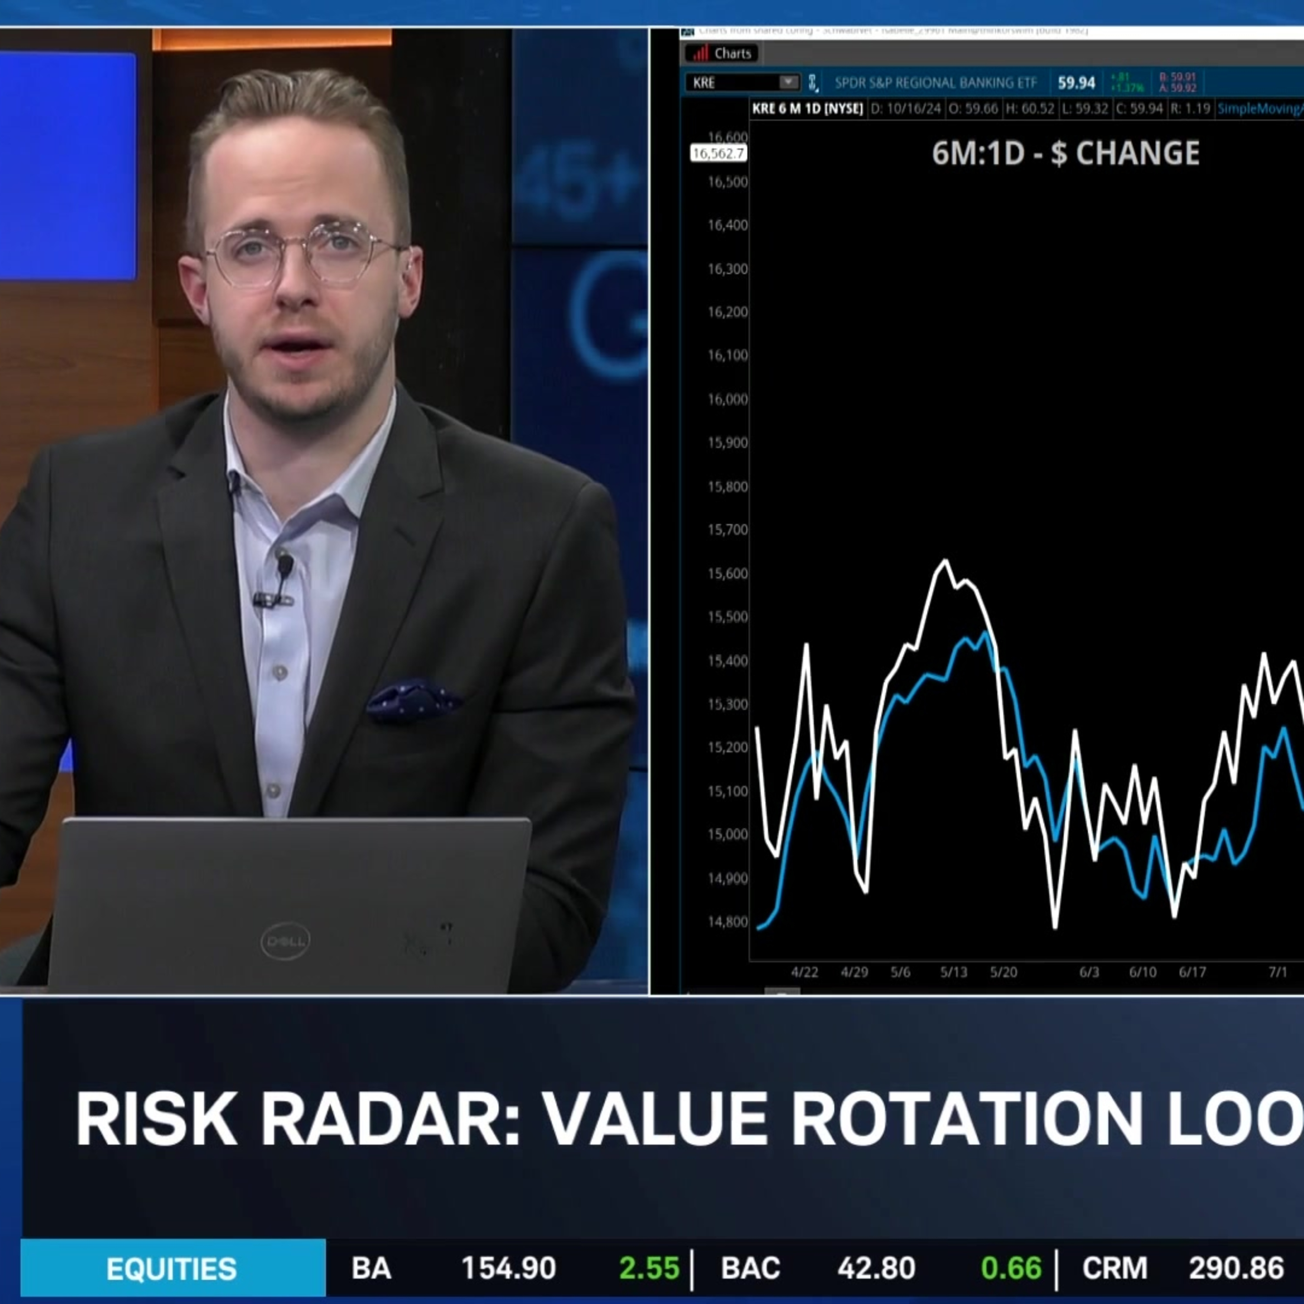The height and width of the screenshot is (1304, 1304).
Task: Click the 16,000 price axis label
Action: pyautogui.click(x=728, y=399)
